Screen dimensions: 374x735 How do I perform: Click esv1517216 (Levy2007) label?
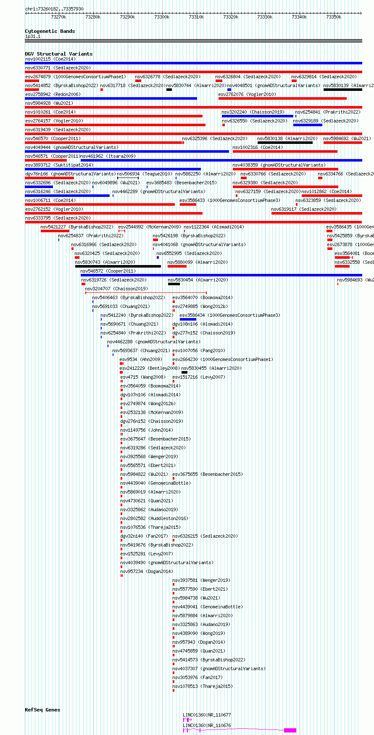199,377
